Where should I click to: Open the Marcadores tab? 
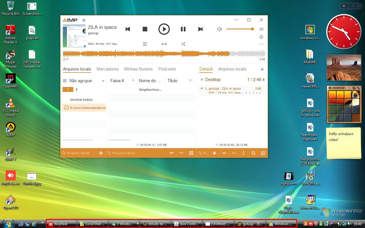click(x=108, y=69)
